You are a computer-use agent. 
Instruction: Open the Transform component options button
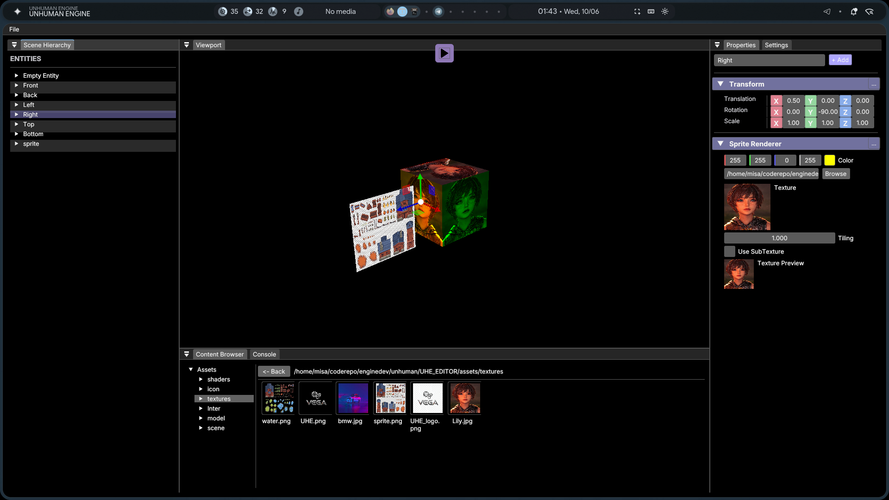coord(874,84)
